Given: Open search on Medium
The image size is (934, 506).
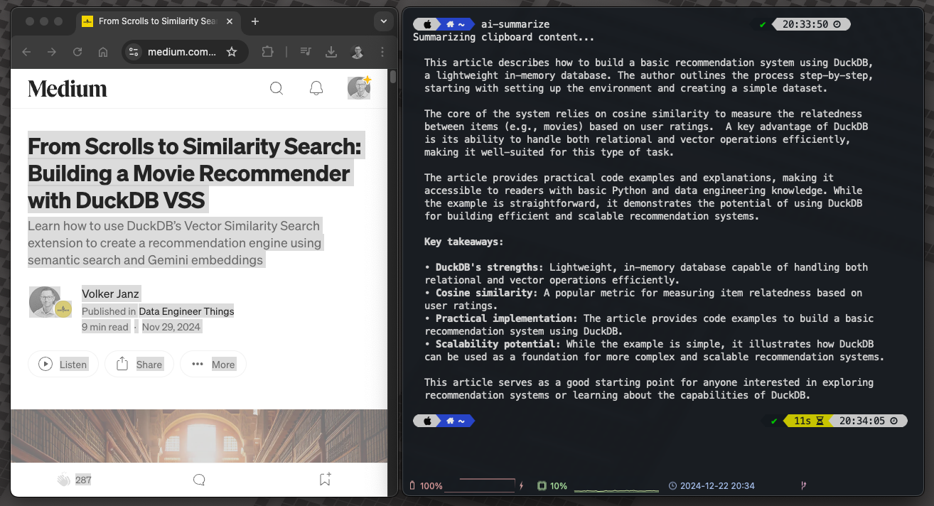Looking at the screenshot, I should [x=276, y=87].
